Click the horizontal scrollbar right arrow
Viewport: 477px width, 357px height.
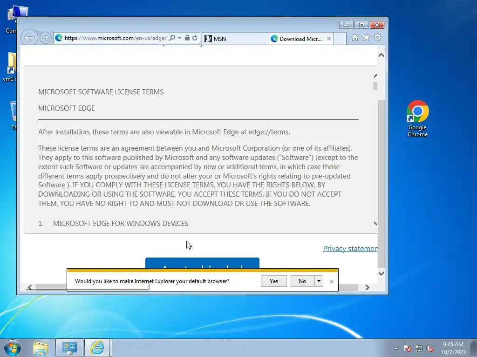click(367, 287)
